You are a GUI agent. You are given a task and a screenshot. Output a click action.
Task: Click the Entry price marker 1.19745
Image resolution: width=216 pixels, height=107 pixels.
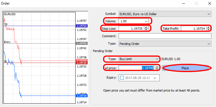pyautogui.click(x=82, y=43)
